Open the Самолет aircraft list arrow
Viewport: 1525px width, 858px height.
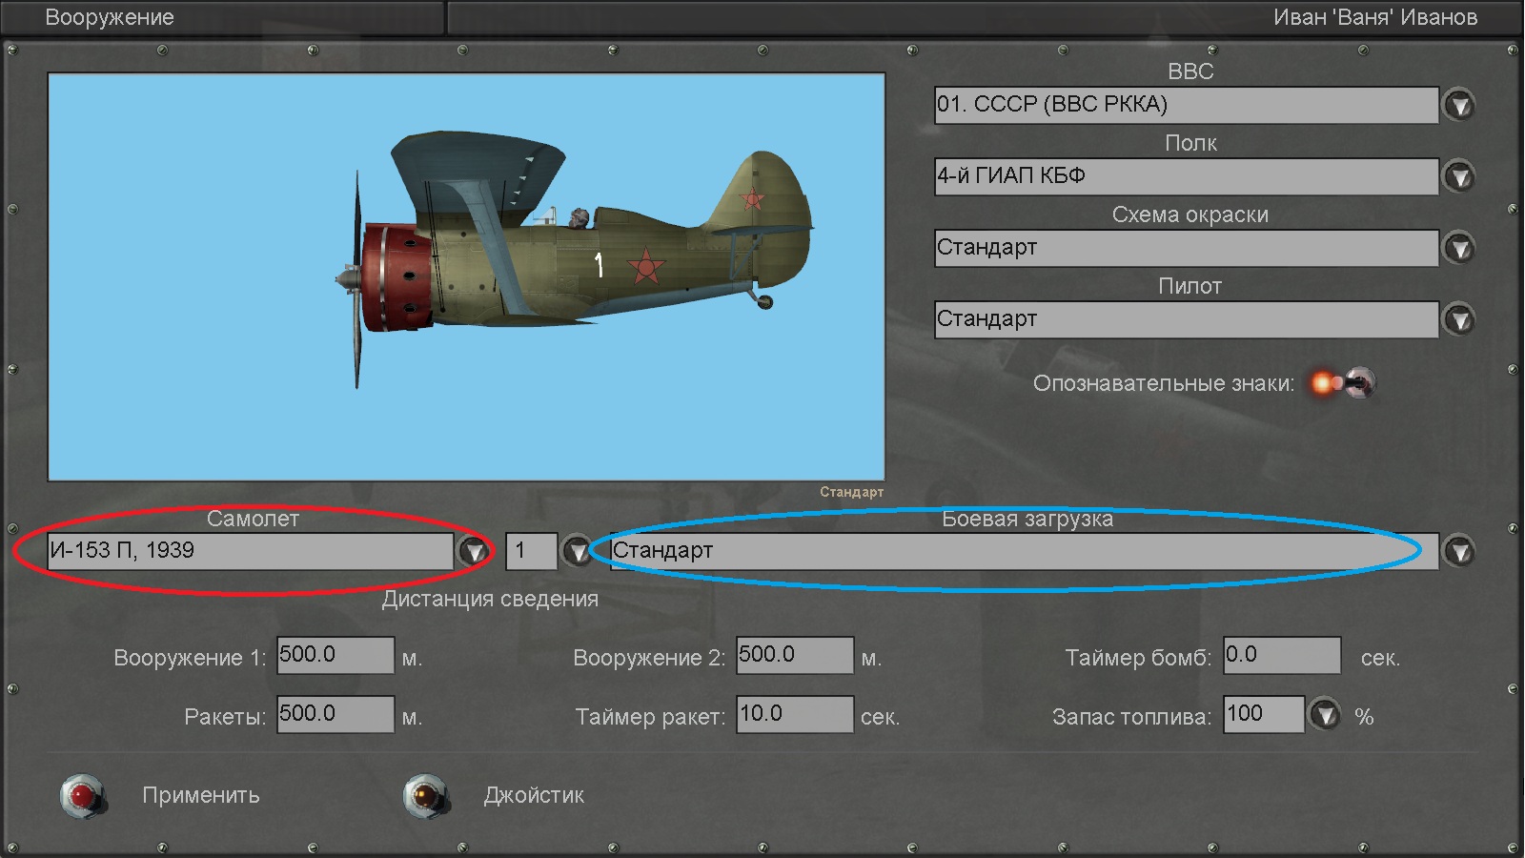[x=474, y=551]
